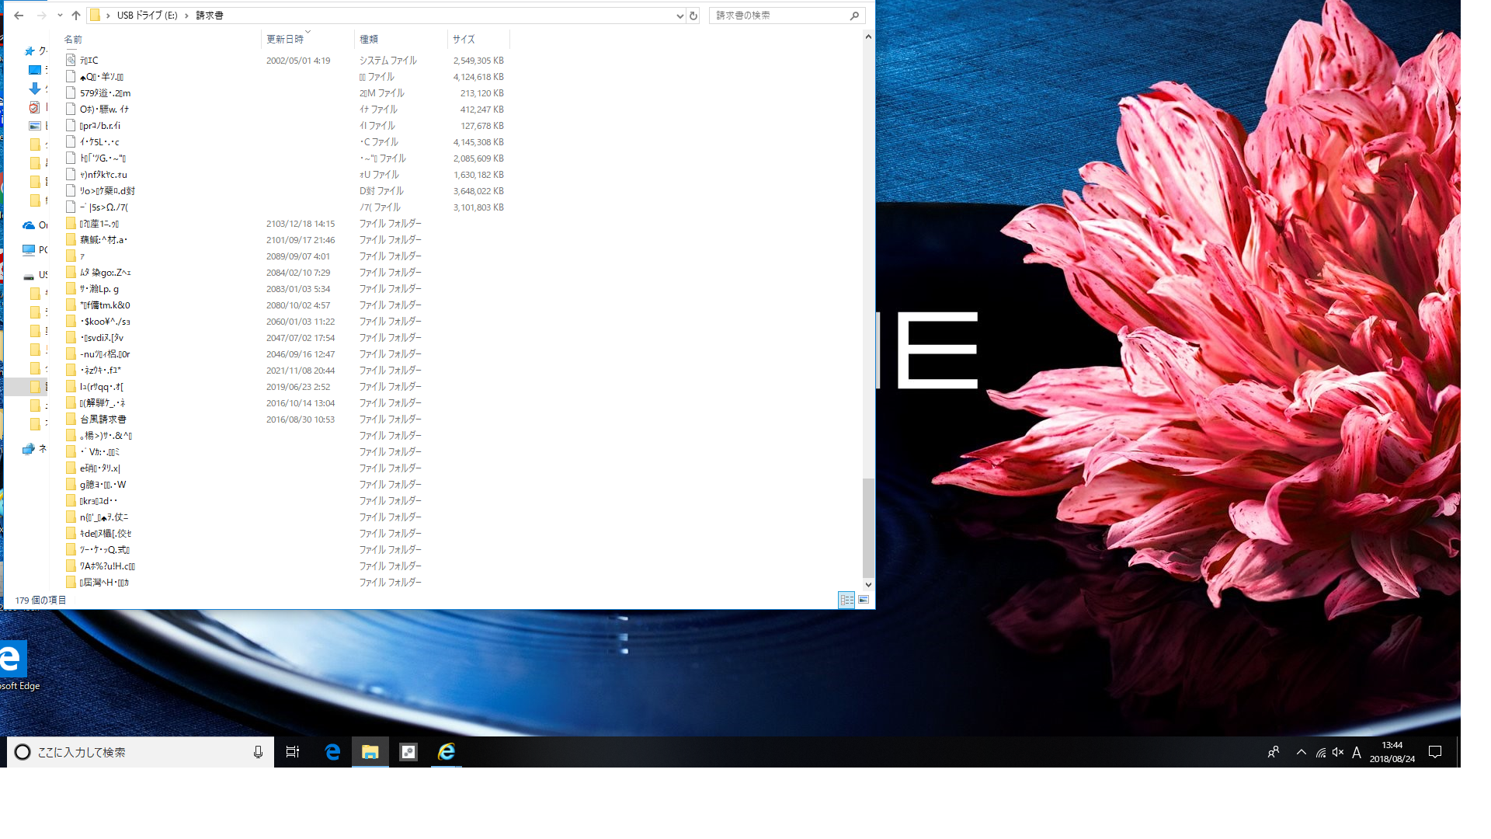1491x839 pixels.
Task: Click the volume muted tray icon
Action: 1338,752
